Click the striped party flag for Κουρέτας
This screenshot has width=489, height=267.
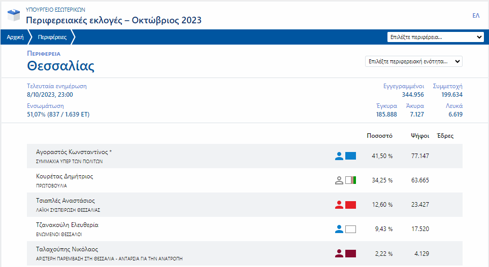(x=350, y=180)
